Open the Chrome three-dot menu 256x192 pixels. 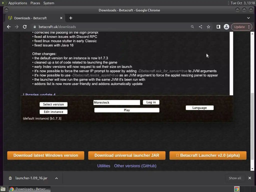[x=249, y=27]
